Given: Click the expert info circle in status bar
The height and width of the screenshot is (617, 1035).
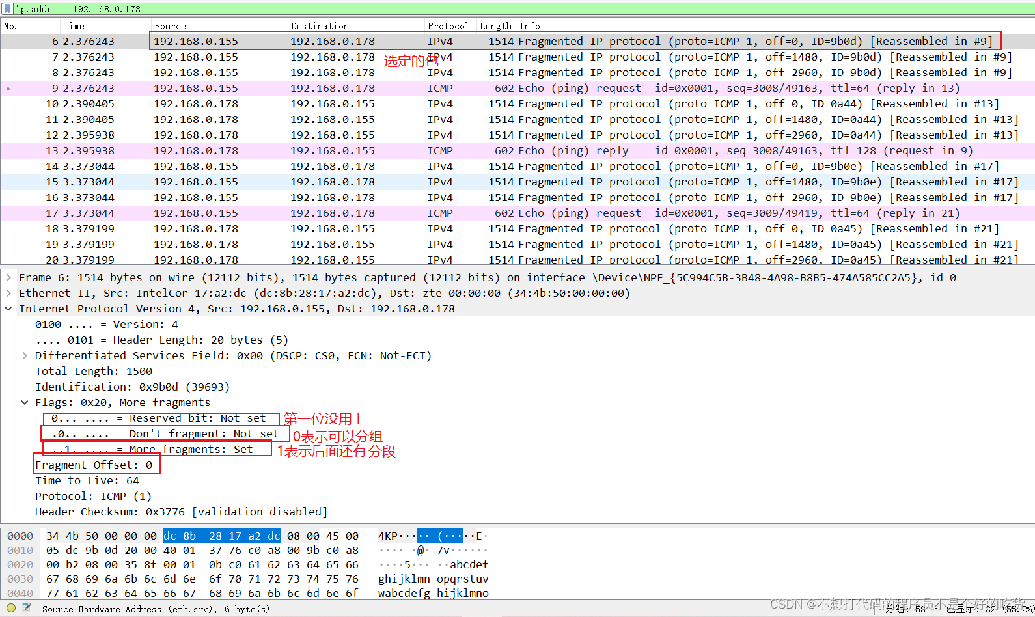Looking at the screenshot, I should pyautogui.click(x=11, y=608).
